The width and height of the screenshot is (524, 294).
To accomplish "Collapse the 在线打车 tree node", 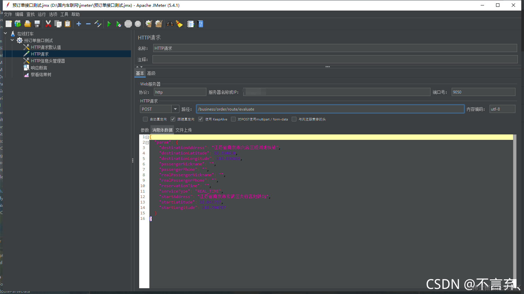I will click(5, 33).
